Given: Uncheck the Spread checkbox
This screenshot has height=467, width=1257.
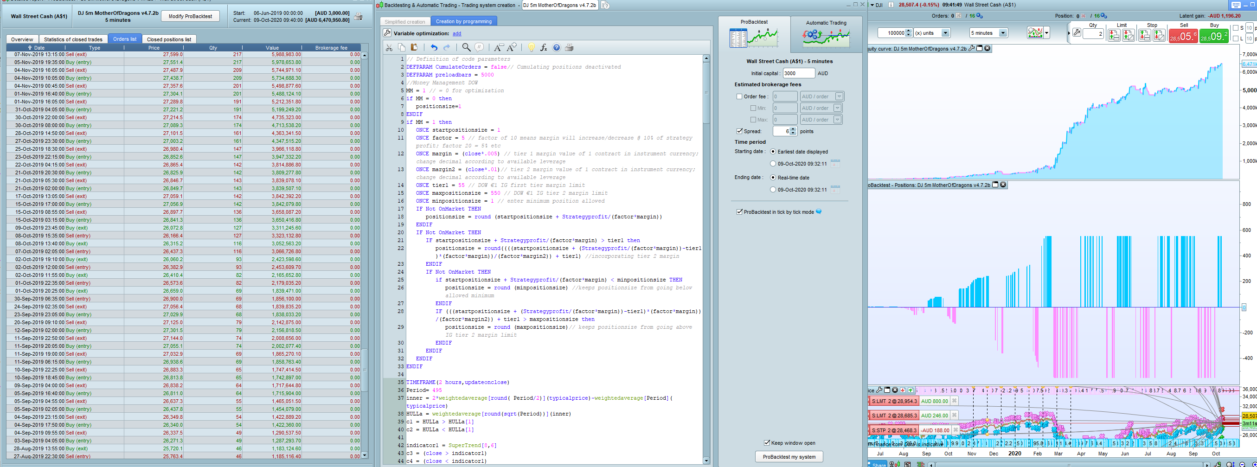Looking at the screenshot, I should pyautogui.click(x=739, y=131).
